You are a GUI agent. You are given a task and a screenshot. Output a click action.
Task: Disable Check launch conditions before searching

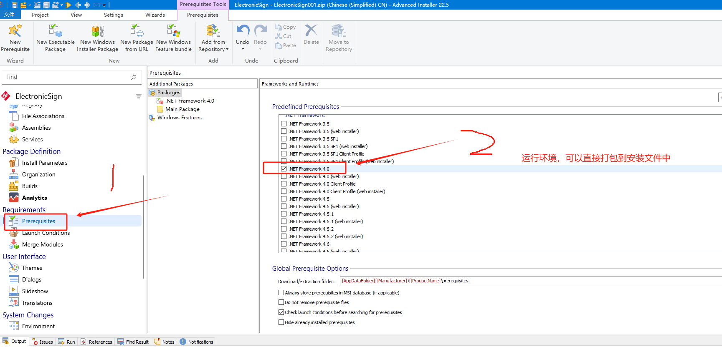(281, 312)
